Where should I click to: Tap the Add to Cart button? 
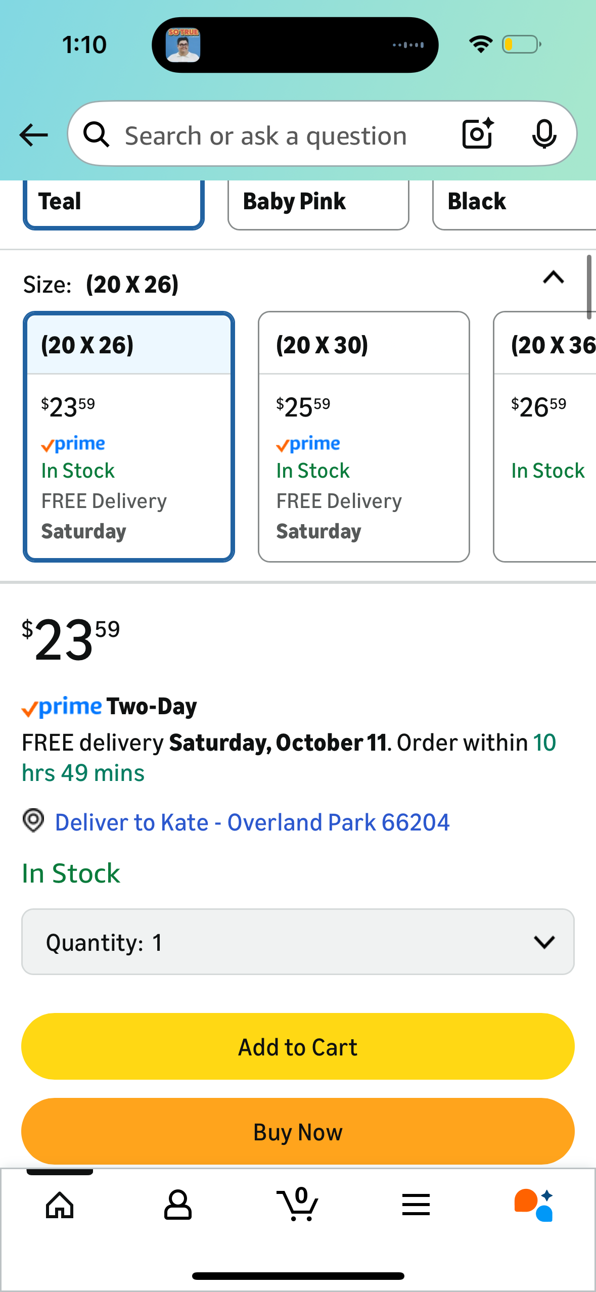coord(298,1047)
